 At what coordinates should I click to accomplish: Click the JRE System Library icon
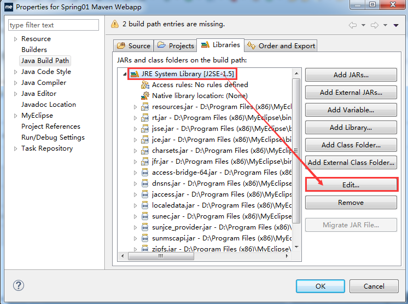pos(135,74)
